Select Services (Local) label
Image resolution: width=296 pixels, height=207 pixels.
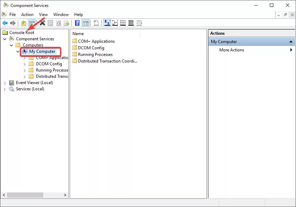pyautogui.click(x=30, y=89)
